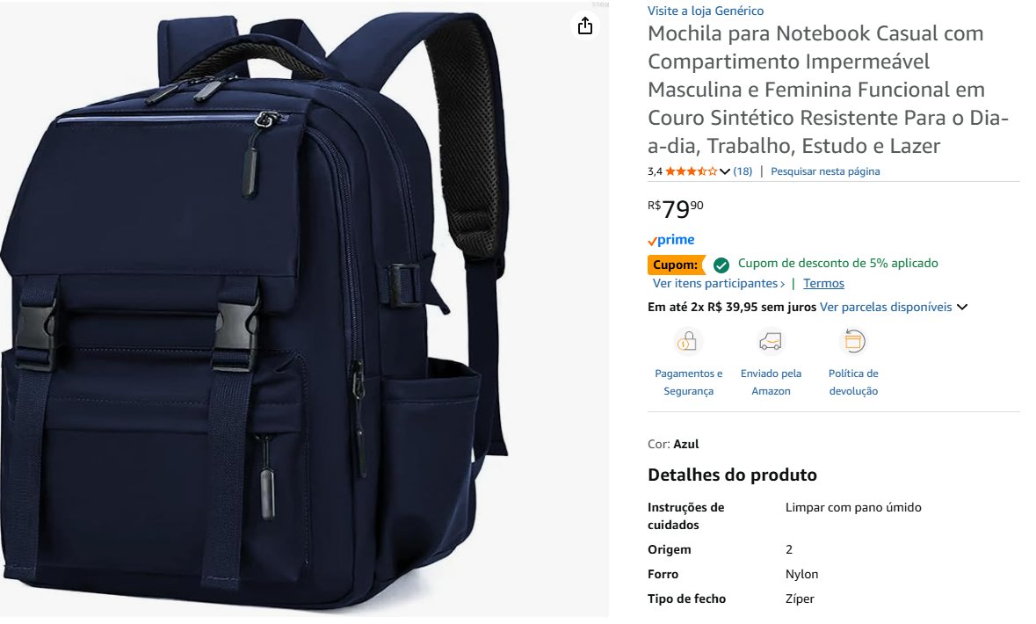Click Política de devolução text link
This screenshot has width=1036, height=624.
[853, 382]
